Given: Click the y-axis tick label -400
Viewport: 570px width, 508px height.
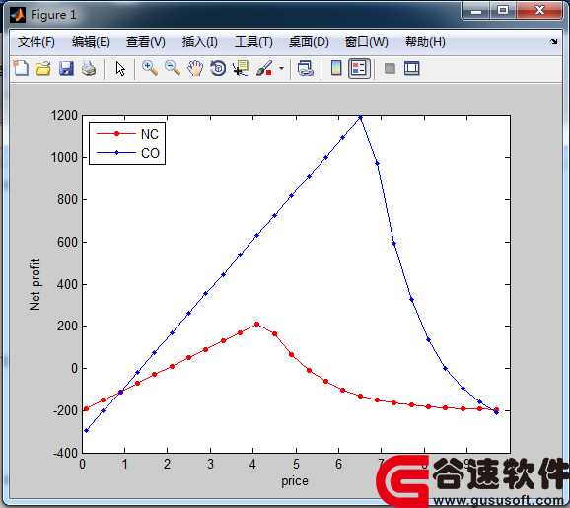Looking at the screenshot, I should pos(65,454).
